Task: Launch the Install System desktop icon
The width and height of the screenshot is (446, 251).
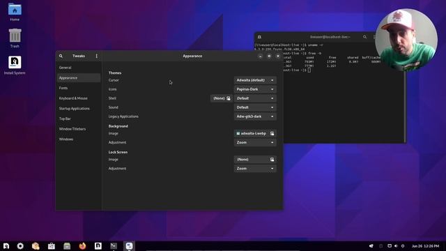Action: point(15,66)
